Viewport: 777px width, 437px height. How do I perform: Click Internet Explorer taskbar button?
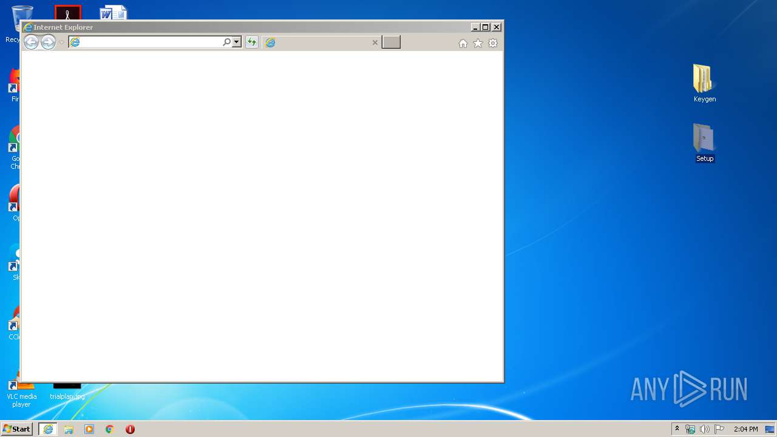point(48,429)
